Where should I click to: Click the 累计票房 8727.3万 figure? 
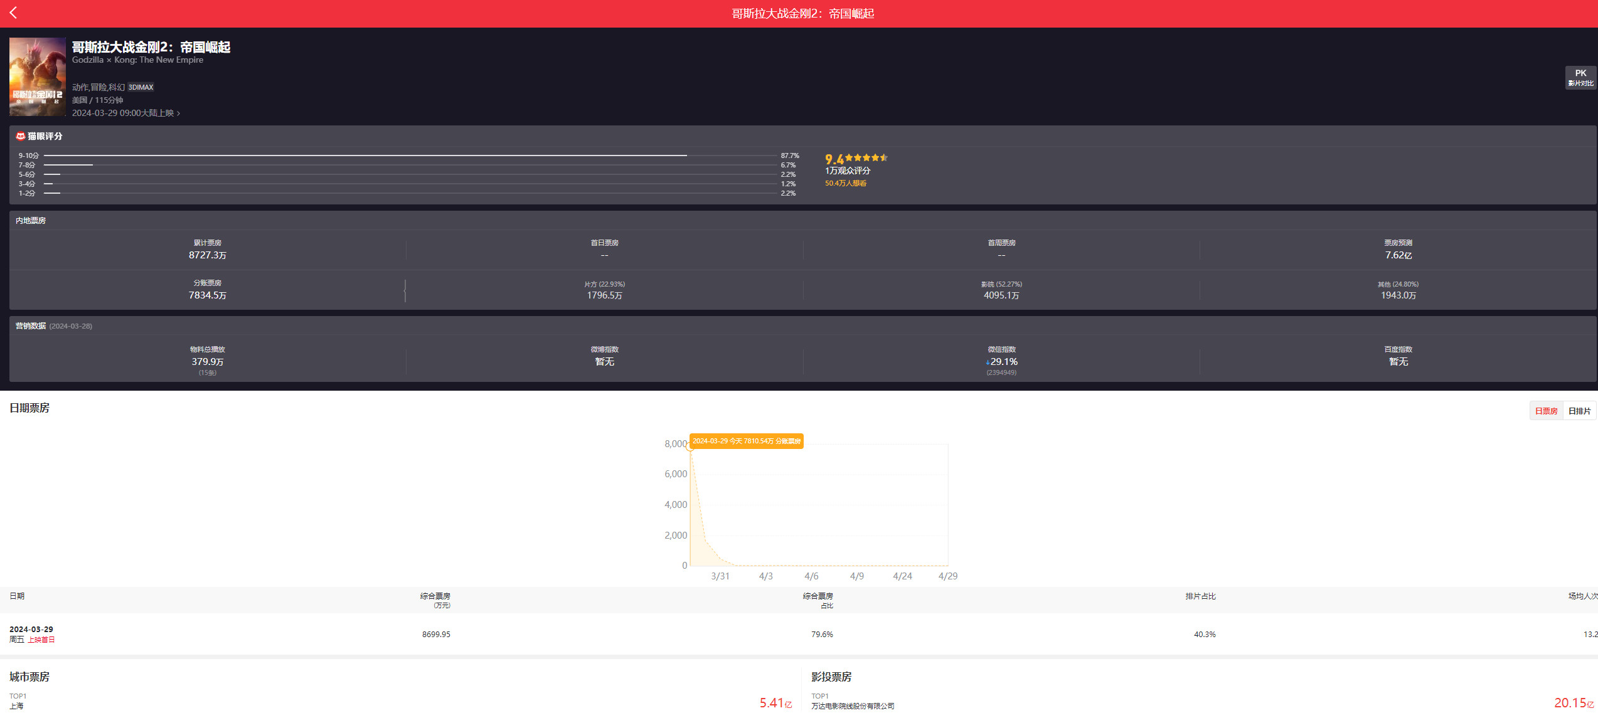point(207,255)
